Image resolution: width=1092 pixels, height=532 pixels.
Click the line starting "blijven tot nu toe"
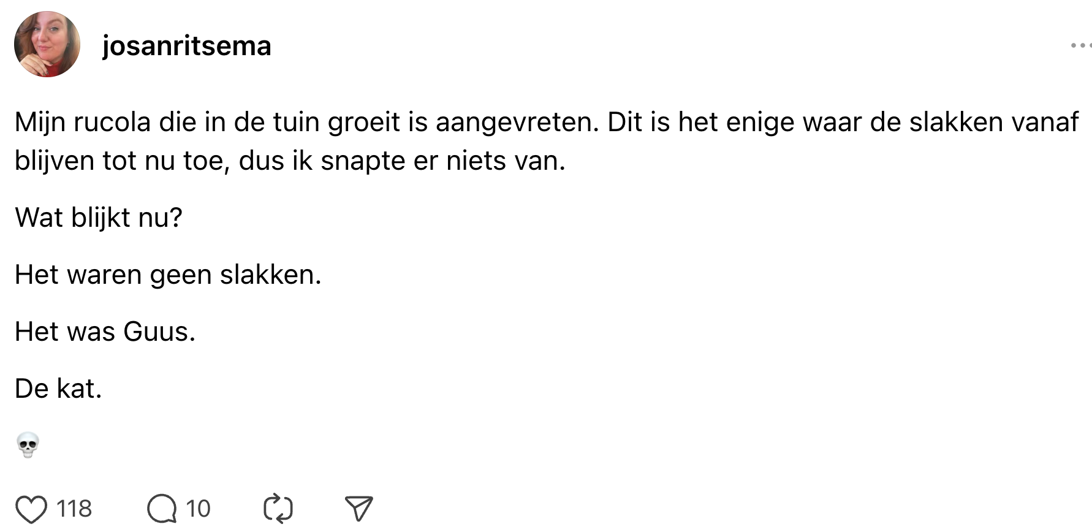tap(290, 161)
